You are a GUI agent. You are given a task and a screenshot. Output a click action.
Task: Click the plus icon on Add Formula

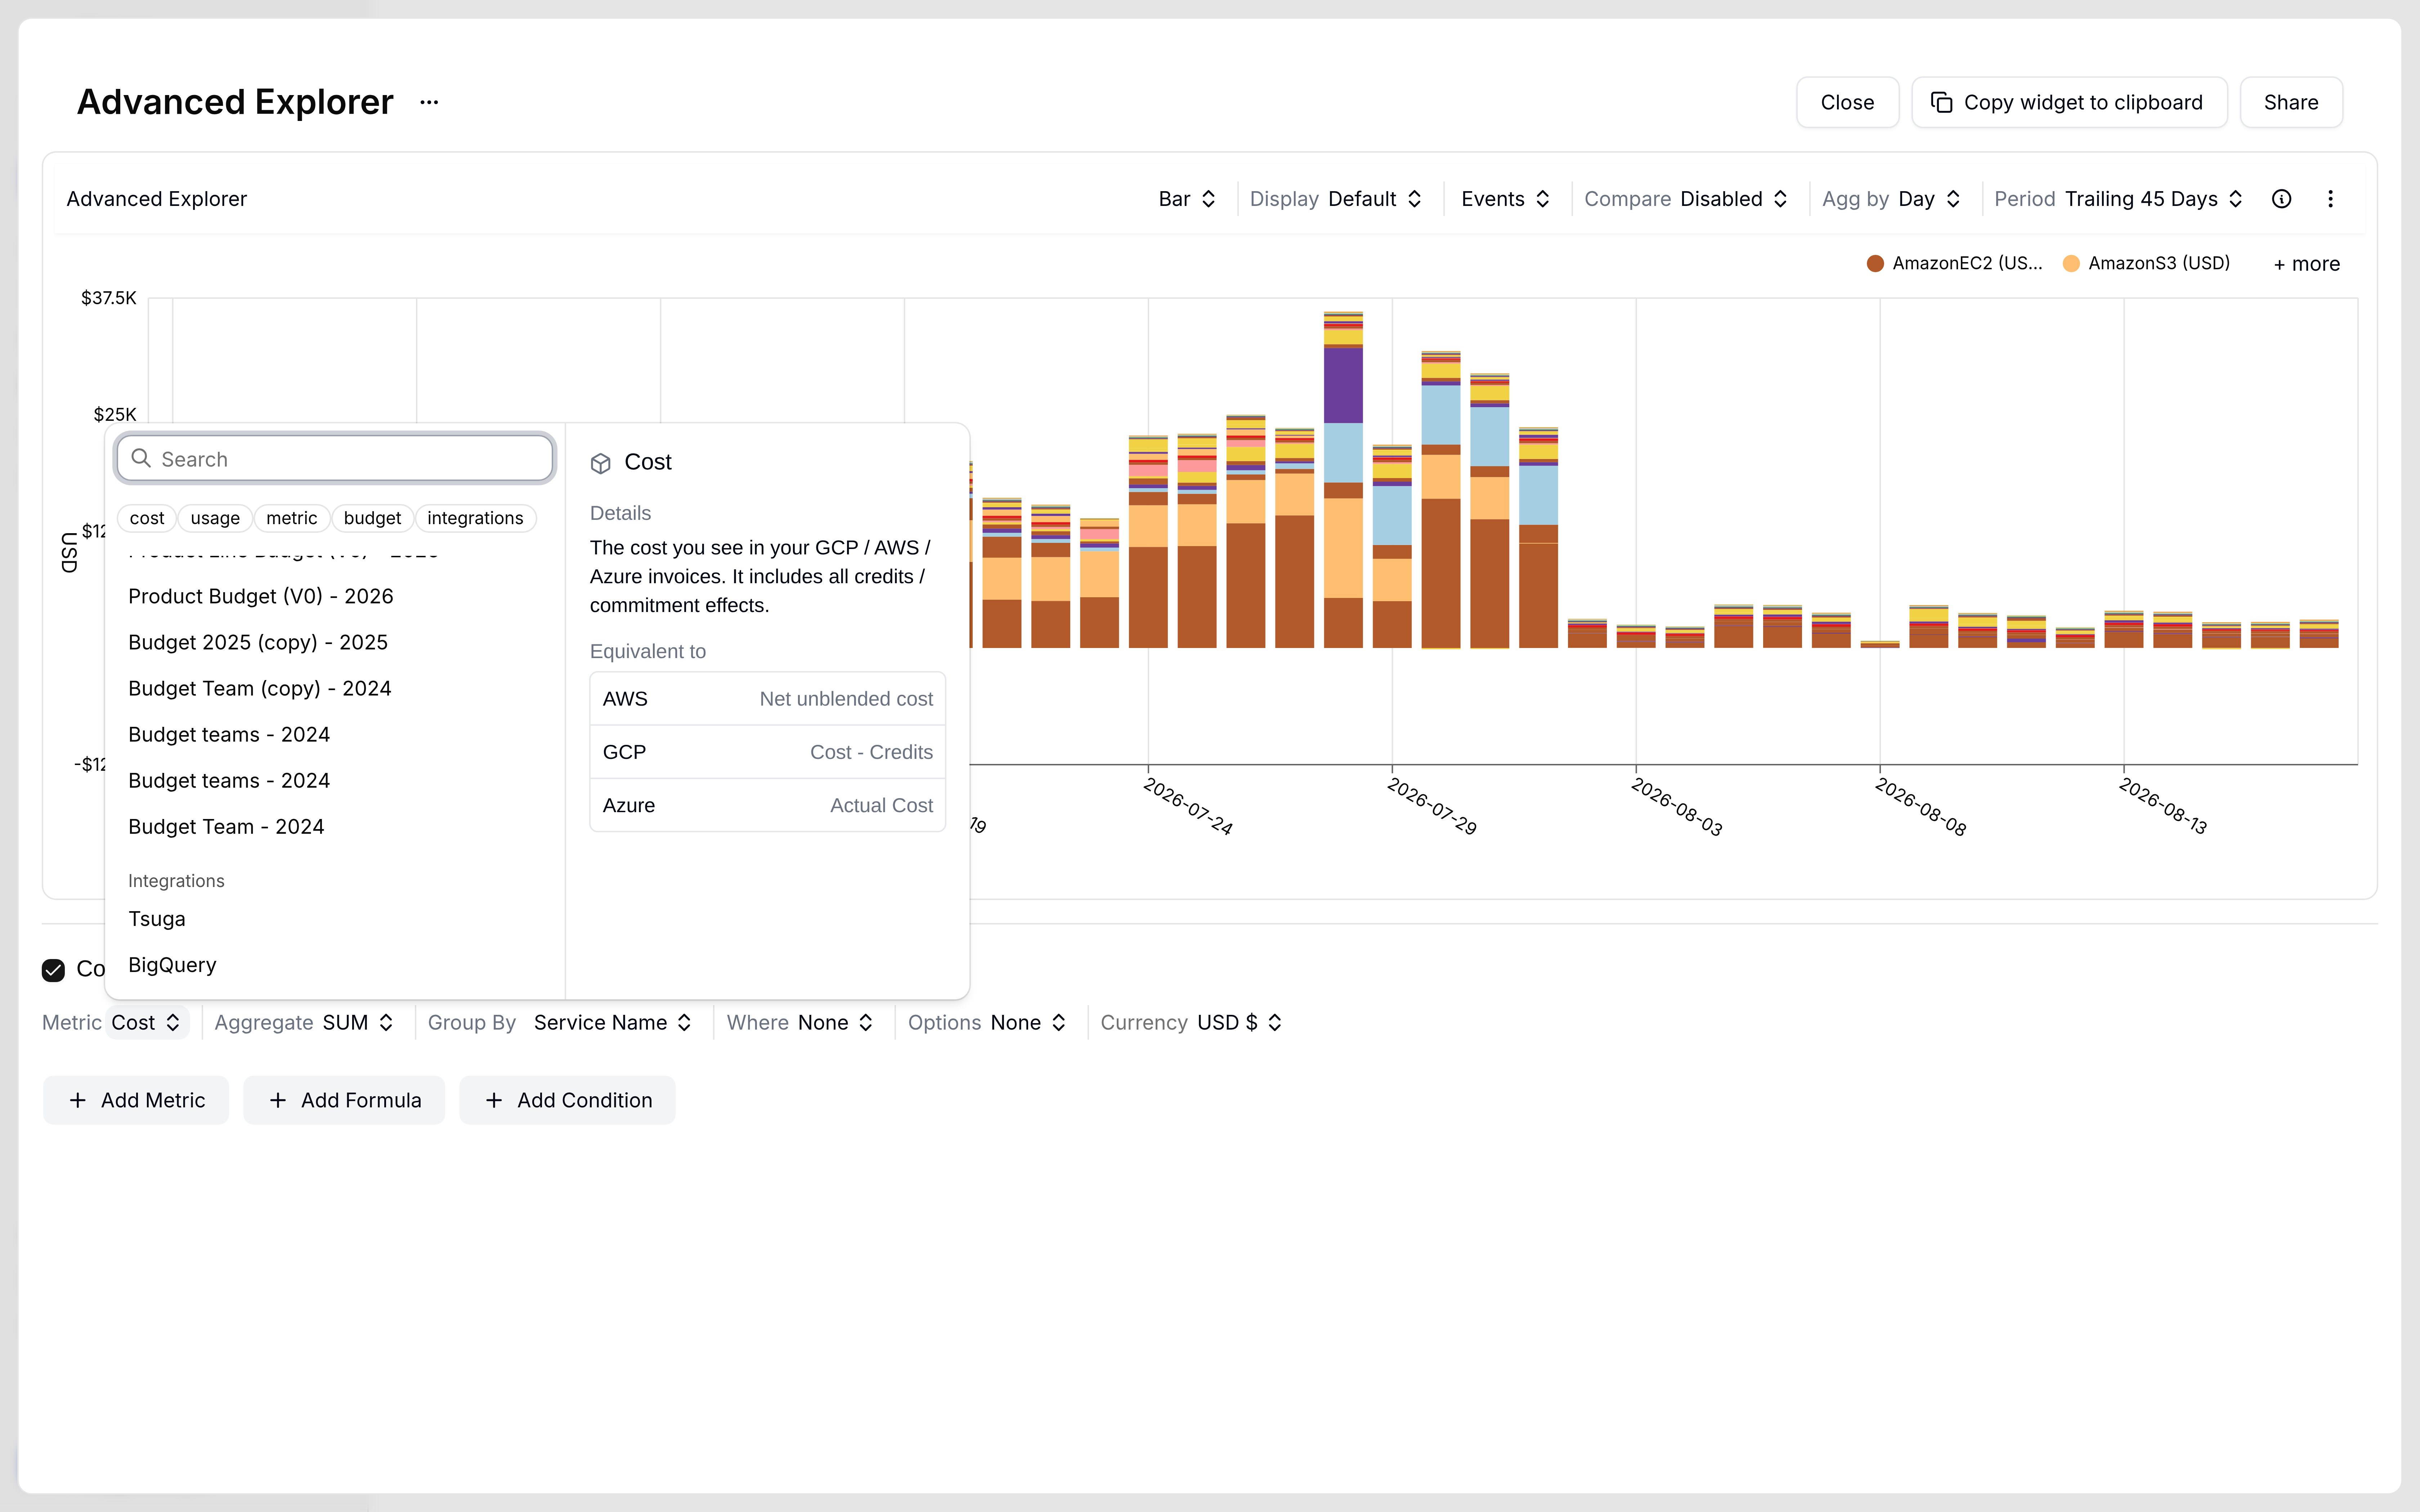coord(278,1100)
